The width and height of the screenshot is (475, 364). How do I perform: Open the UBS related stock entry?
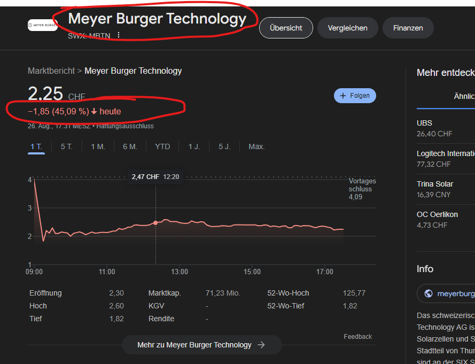(446, 128)
